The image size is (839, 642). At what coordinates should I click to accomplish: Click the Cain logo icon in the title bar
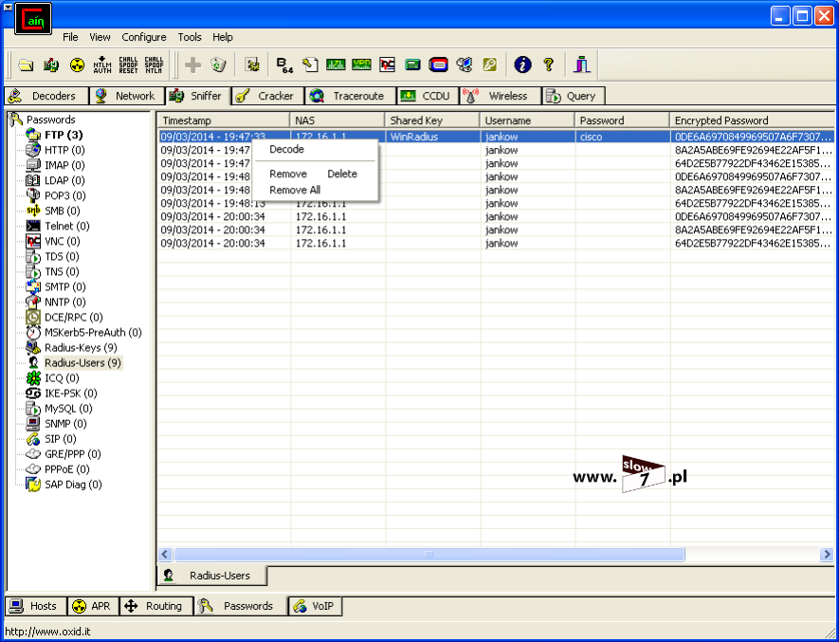[x=33, y=19]
